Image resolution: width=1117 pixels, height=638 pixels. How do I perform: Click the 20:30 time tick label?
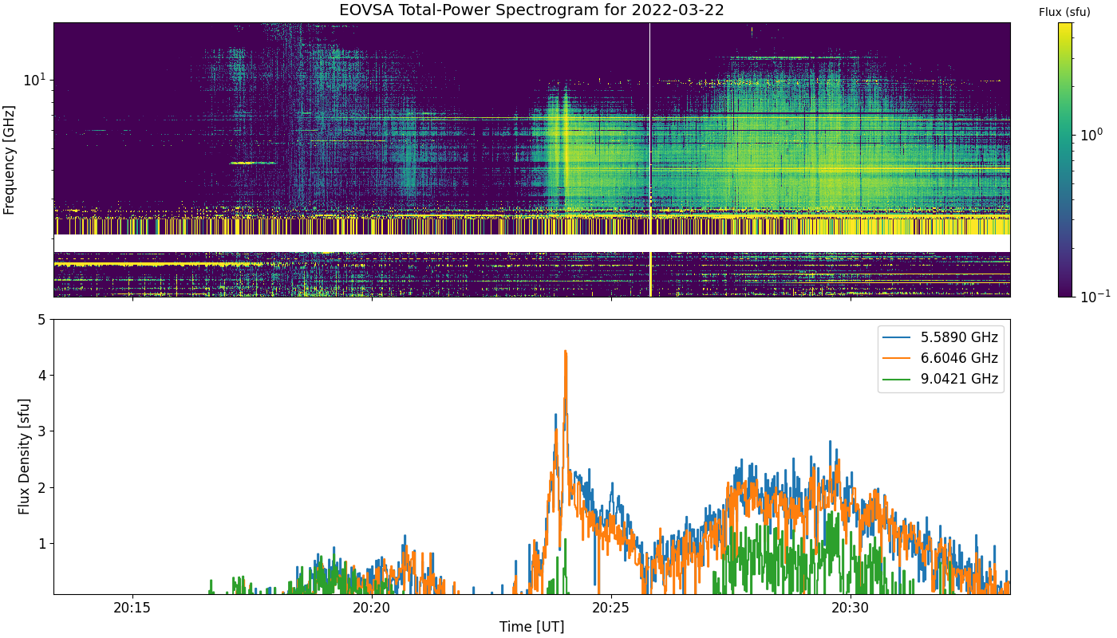point(851,608)
